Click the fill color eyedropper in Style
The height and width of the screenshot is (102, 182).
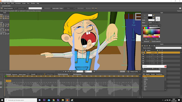(x=154, y=15)
